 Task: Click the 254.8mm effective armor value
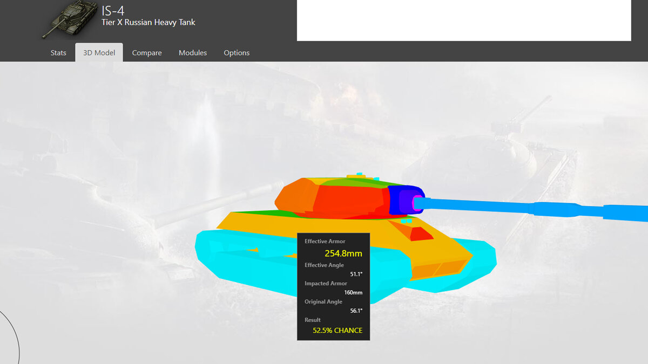click(x=343, y=253)
